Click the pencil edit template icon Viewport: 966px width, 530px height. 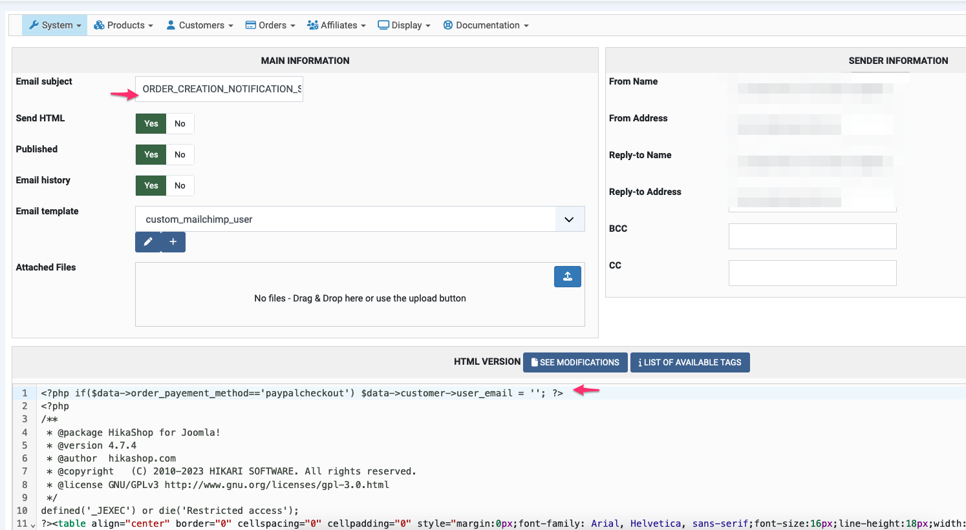pos(148,241)
